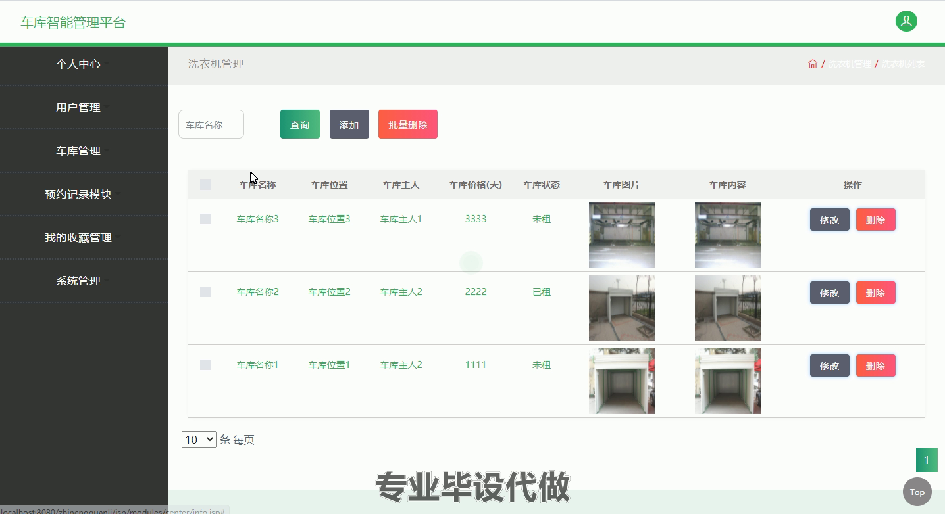Click 洗衣机管理 breadcrumb link
Screen dimensions: 945x514
click(850, 64)
